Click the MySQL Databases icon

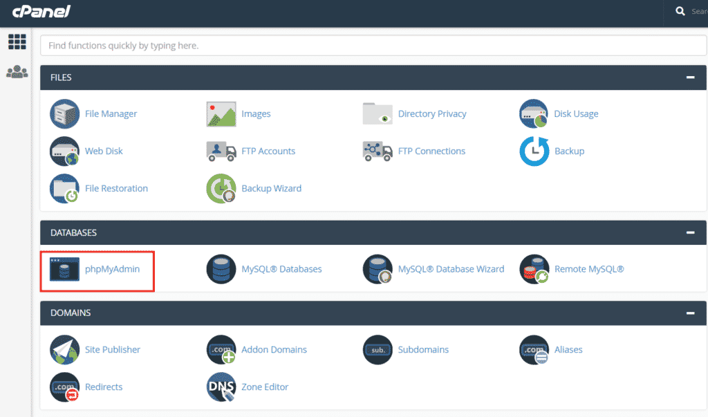click(221, 269)
